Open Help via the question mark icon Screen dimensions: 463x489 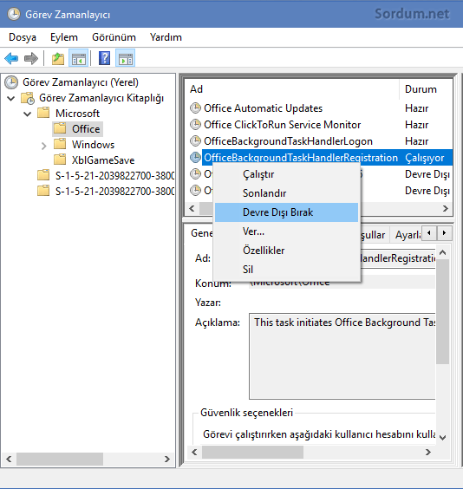pyautogui.click(x=104, y=58)
